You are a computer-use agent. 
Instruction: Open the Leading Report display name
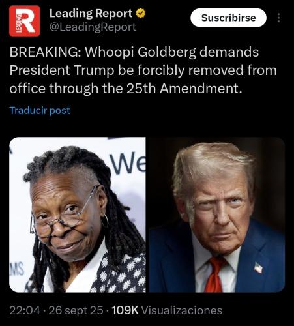coord(91,13)
